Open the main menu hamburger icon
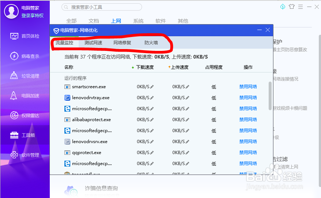 (301, 7)
